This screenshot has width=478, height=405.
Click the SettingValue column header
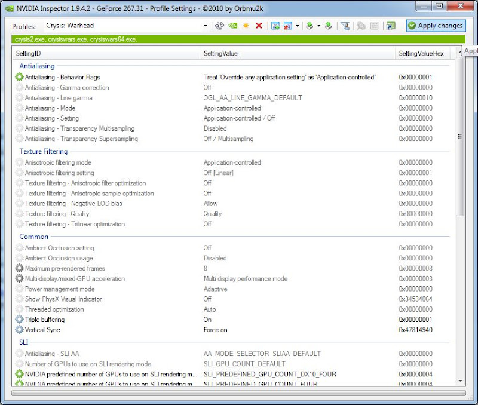tap(297, 53)
